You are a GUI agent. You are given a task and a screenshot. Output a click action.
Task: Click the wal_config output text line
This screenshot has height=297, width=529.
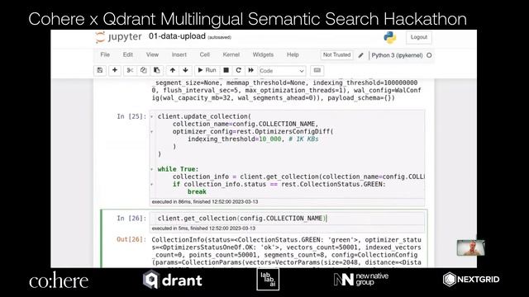click(274, 98)
